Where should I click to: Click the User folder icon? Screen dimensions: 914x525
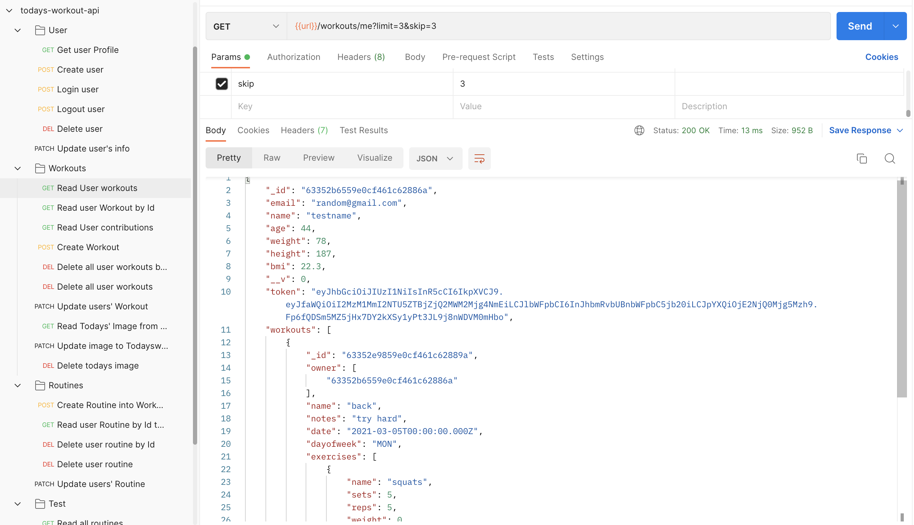(40, 30)
